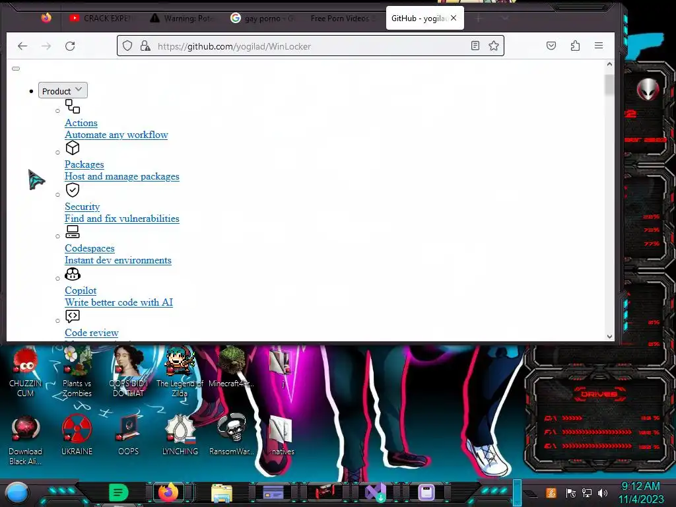Open OOPS DID I DO THAT shortcut
Viewport: 676px width, 507px height.
click(x=129, y=372)
